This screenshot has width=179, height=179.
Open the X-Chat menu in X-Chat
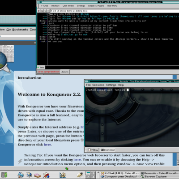coord(44,6)
